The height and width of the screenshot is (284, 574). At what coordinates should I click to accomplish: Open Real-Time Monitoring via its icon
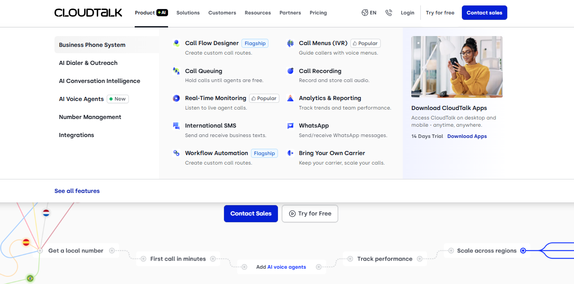(176, 98)
